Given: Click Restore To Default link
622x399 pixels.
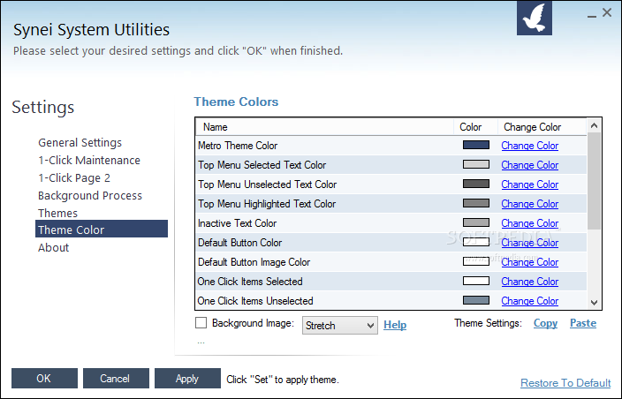Looking at the screenshot, I should 565,383.
